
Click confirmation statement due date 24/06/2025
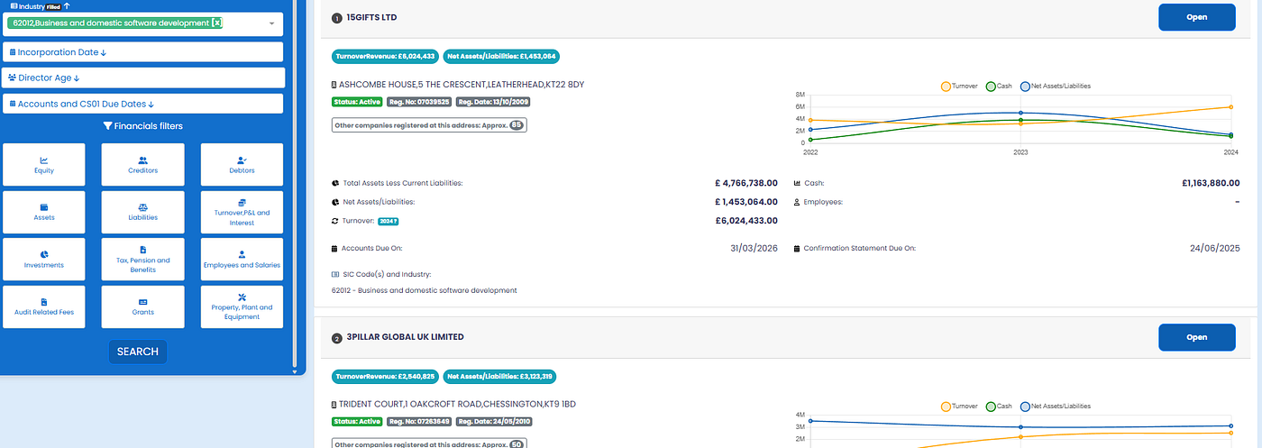pyautogui.click(x=1214, y=248)
